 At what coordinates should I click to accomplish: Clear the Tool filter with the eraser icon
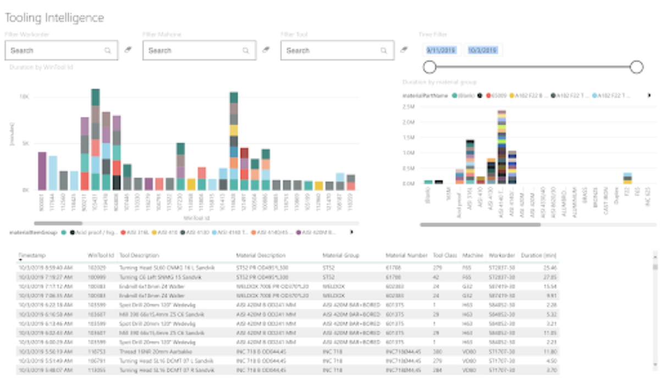point(404,49)
